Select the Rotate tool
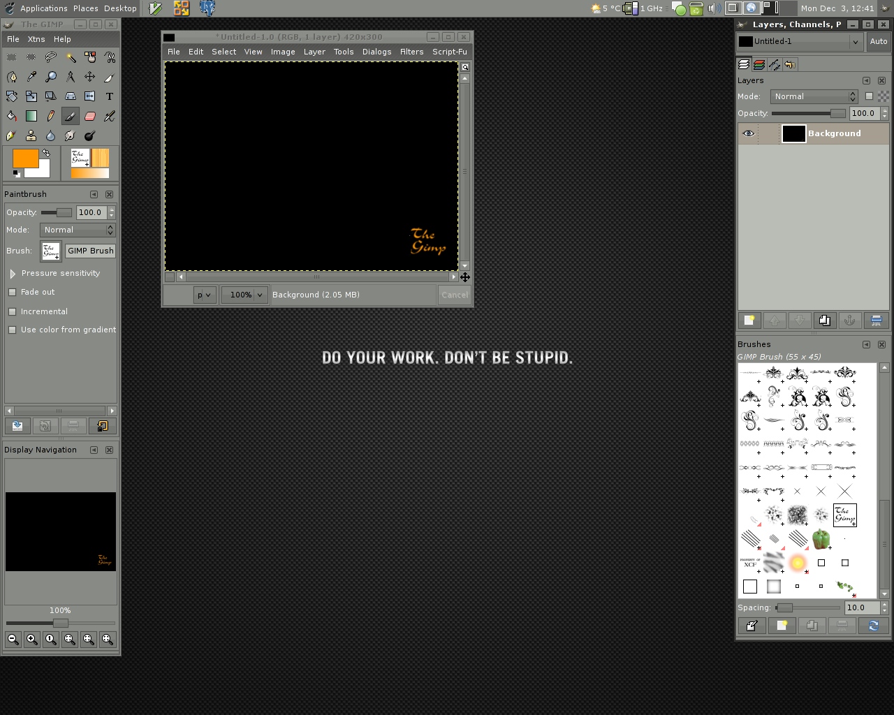Viewport: 894px width, 715px height. tap(12, 96)
